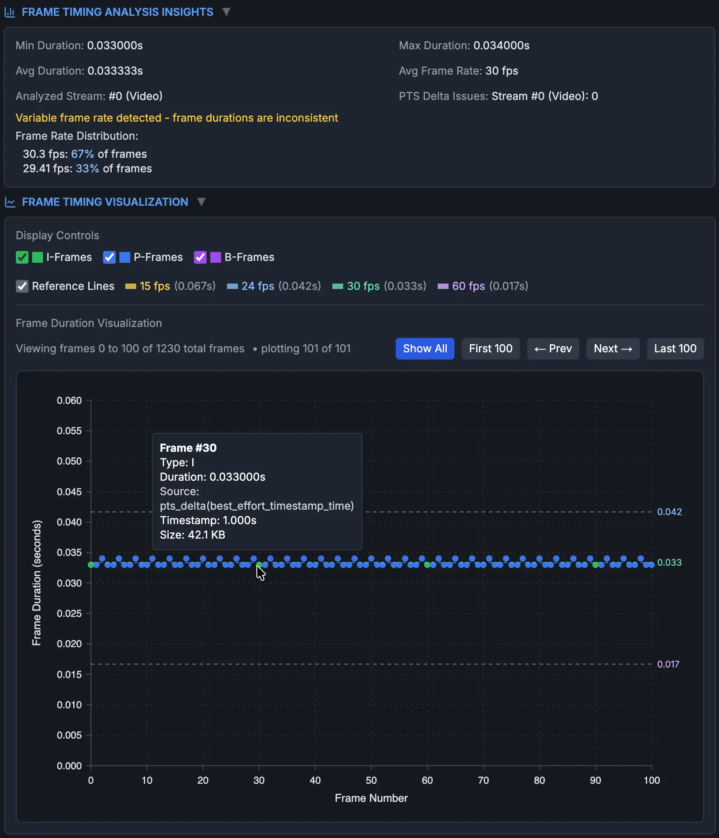Uncheck the I-Frames checkbox
Image resolution: width=719 pixels, height=838 pixels.
tap(22, 257)
